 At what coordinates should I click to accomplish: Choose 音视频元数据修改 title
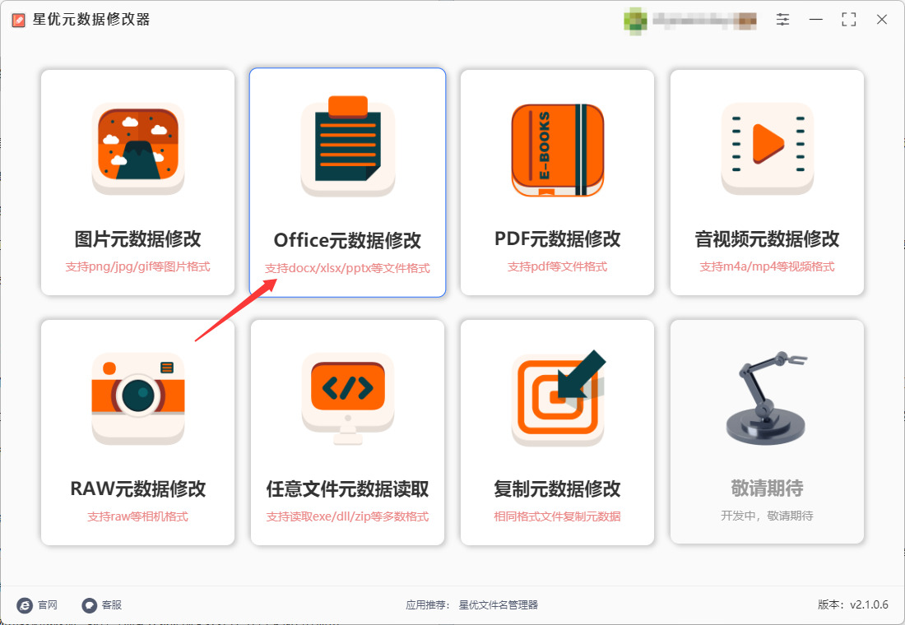pyautogui.click(x=767, y=239)
